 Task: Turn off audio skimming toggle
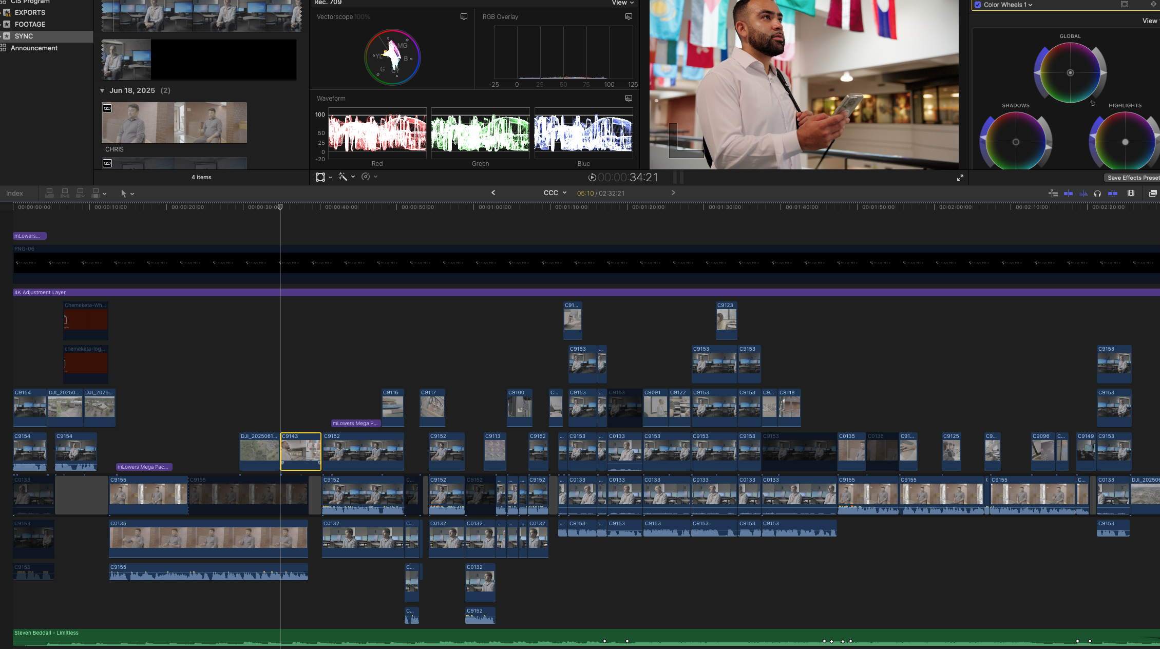(x=1083, y=194)
